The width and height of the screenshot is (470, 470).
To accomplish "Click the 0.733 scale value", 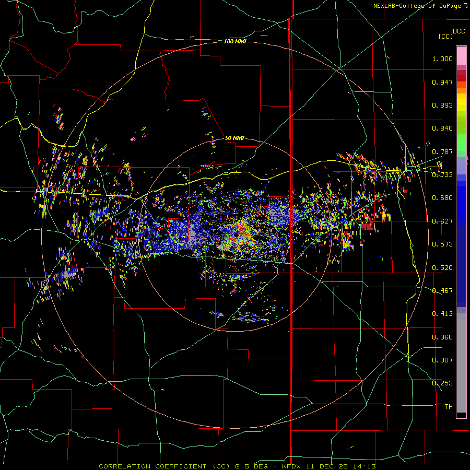I will point(442,175).
